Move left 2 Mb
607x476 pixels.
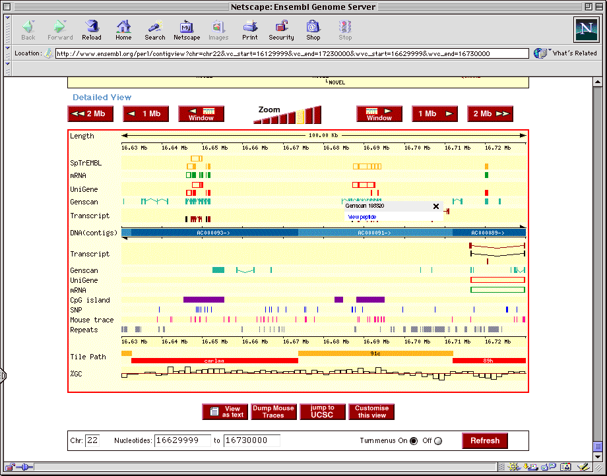point(90,113)
